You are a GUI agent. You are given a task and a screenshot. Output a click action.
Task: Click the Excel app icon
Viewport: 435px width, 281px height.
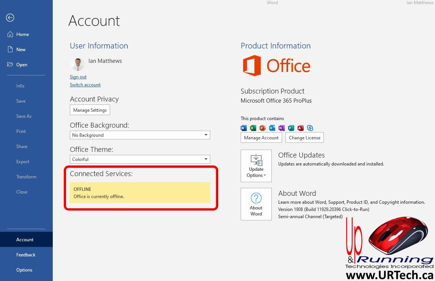coord(253,128)
